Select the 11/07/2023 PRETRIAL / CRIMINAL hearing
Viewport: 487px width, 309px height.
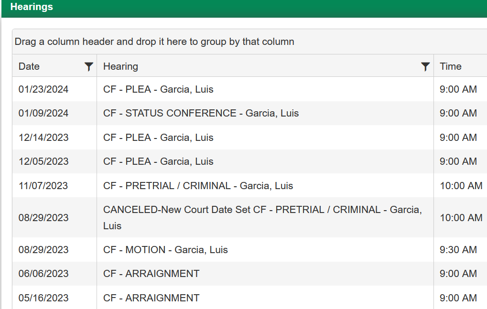[x=198, y=186]
